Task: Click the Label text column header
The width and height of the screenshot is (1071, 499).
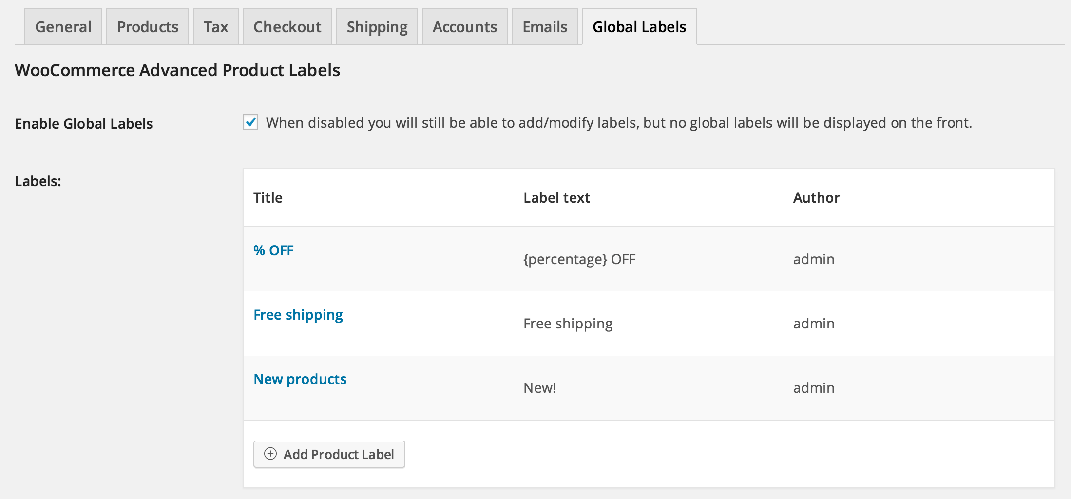Action: point(556,198)
